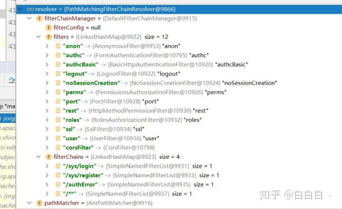
Task: Click the "{SimpleNamedFilterList@9937}" value text
Action: [x=127, y=194]
